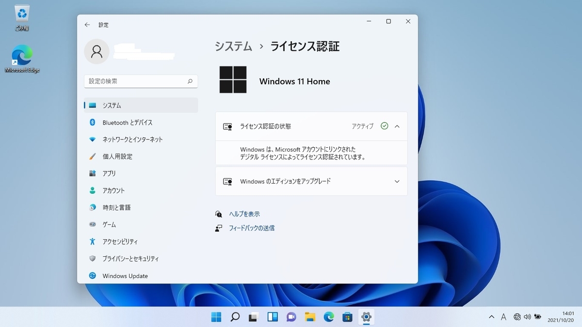Open アクセシビリティ settings

pyautogui.click(x=141, y=241)
